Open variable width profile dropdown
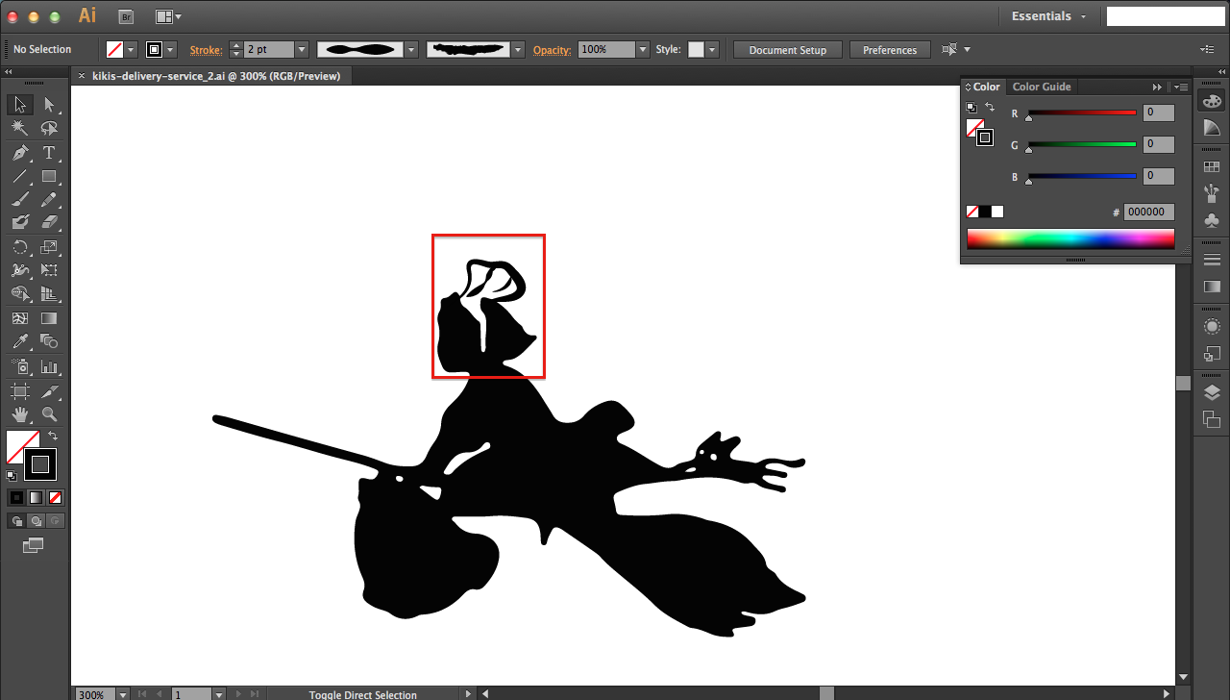 click(x=411, y=49)
